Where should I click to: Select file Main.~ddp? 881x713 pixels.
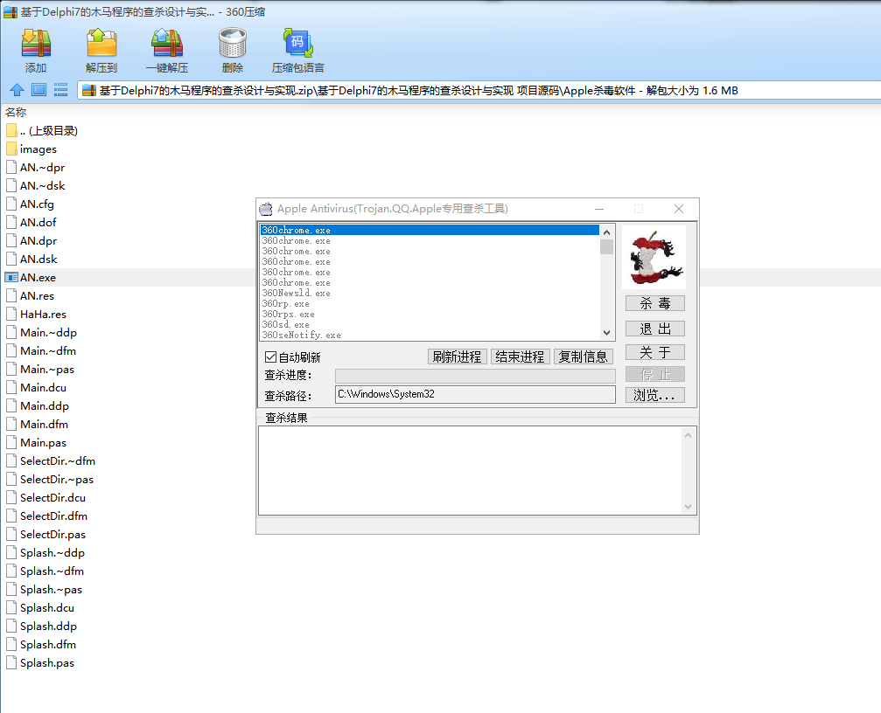pos(42,333)
